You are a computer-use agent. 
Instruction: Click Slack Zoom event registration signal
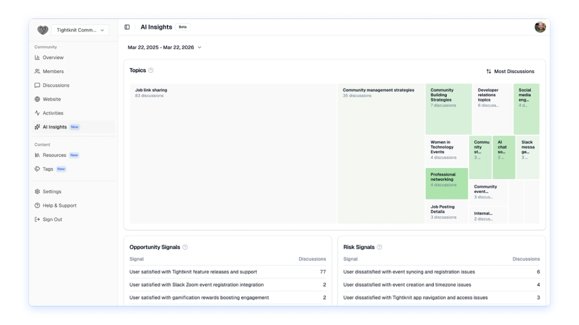point(228,285)
